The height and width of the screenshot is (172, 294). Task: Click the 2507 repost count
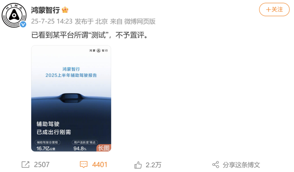coord(42,165)
